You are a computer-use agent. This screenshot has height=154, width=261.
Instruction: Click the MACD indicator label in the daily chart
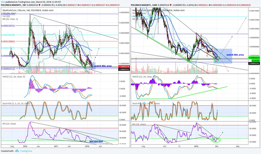143,77
